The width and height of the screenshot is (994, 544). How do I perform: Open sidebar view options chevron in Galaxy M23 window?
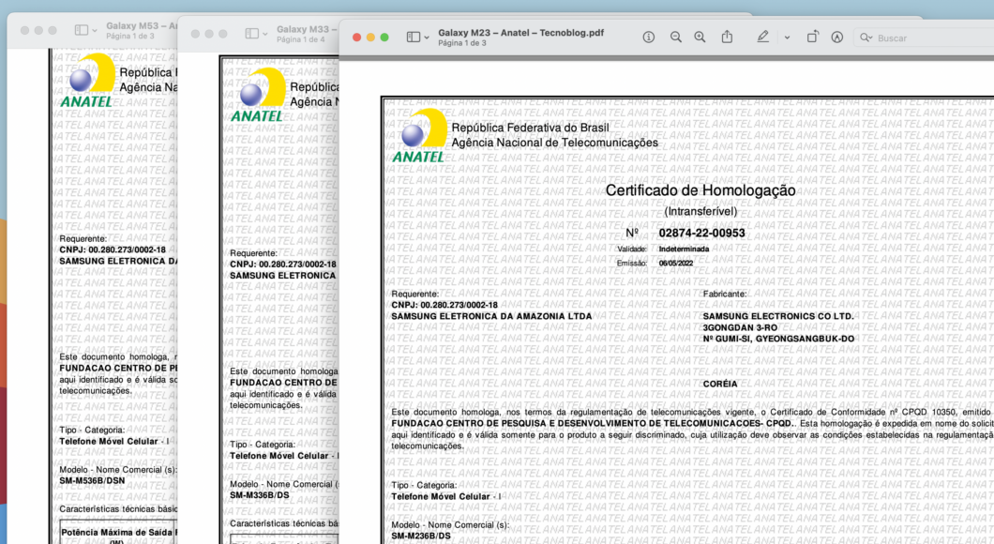click(427, 38)
